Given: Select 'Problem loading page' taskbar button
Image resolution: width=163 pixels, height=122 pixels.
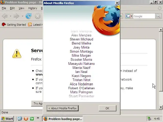Looking at the screenshot, I should point(63,119).
